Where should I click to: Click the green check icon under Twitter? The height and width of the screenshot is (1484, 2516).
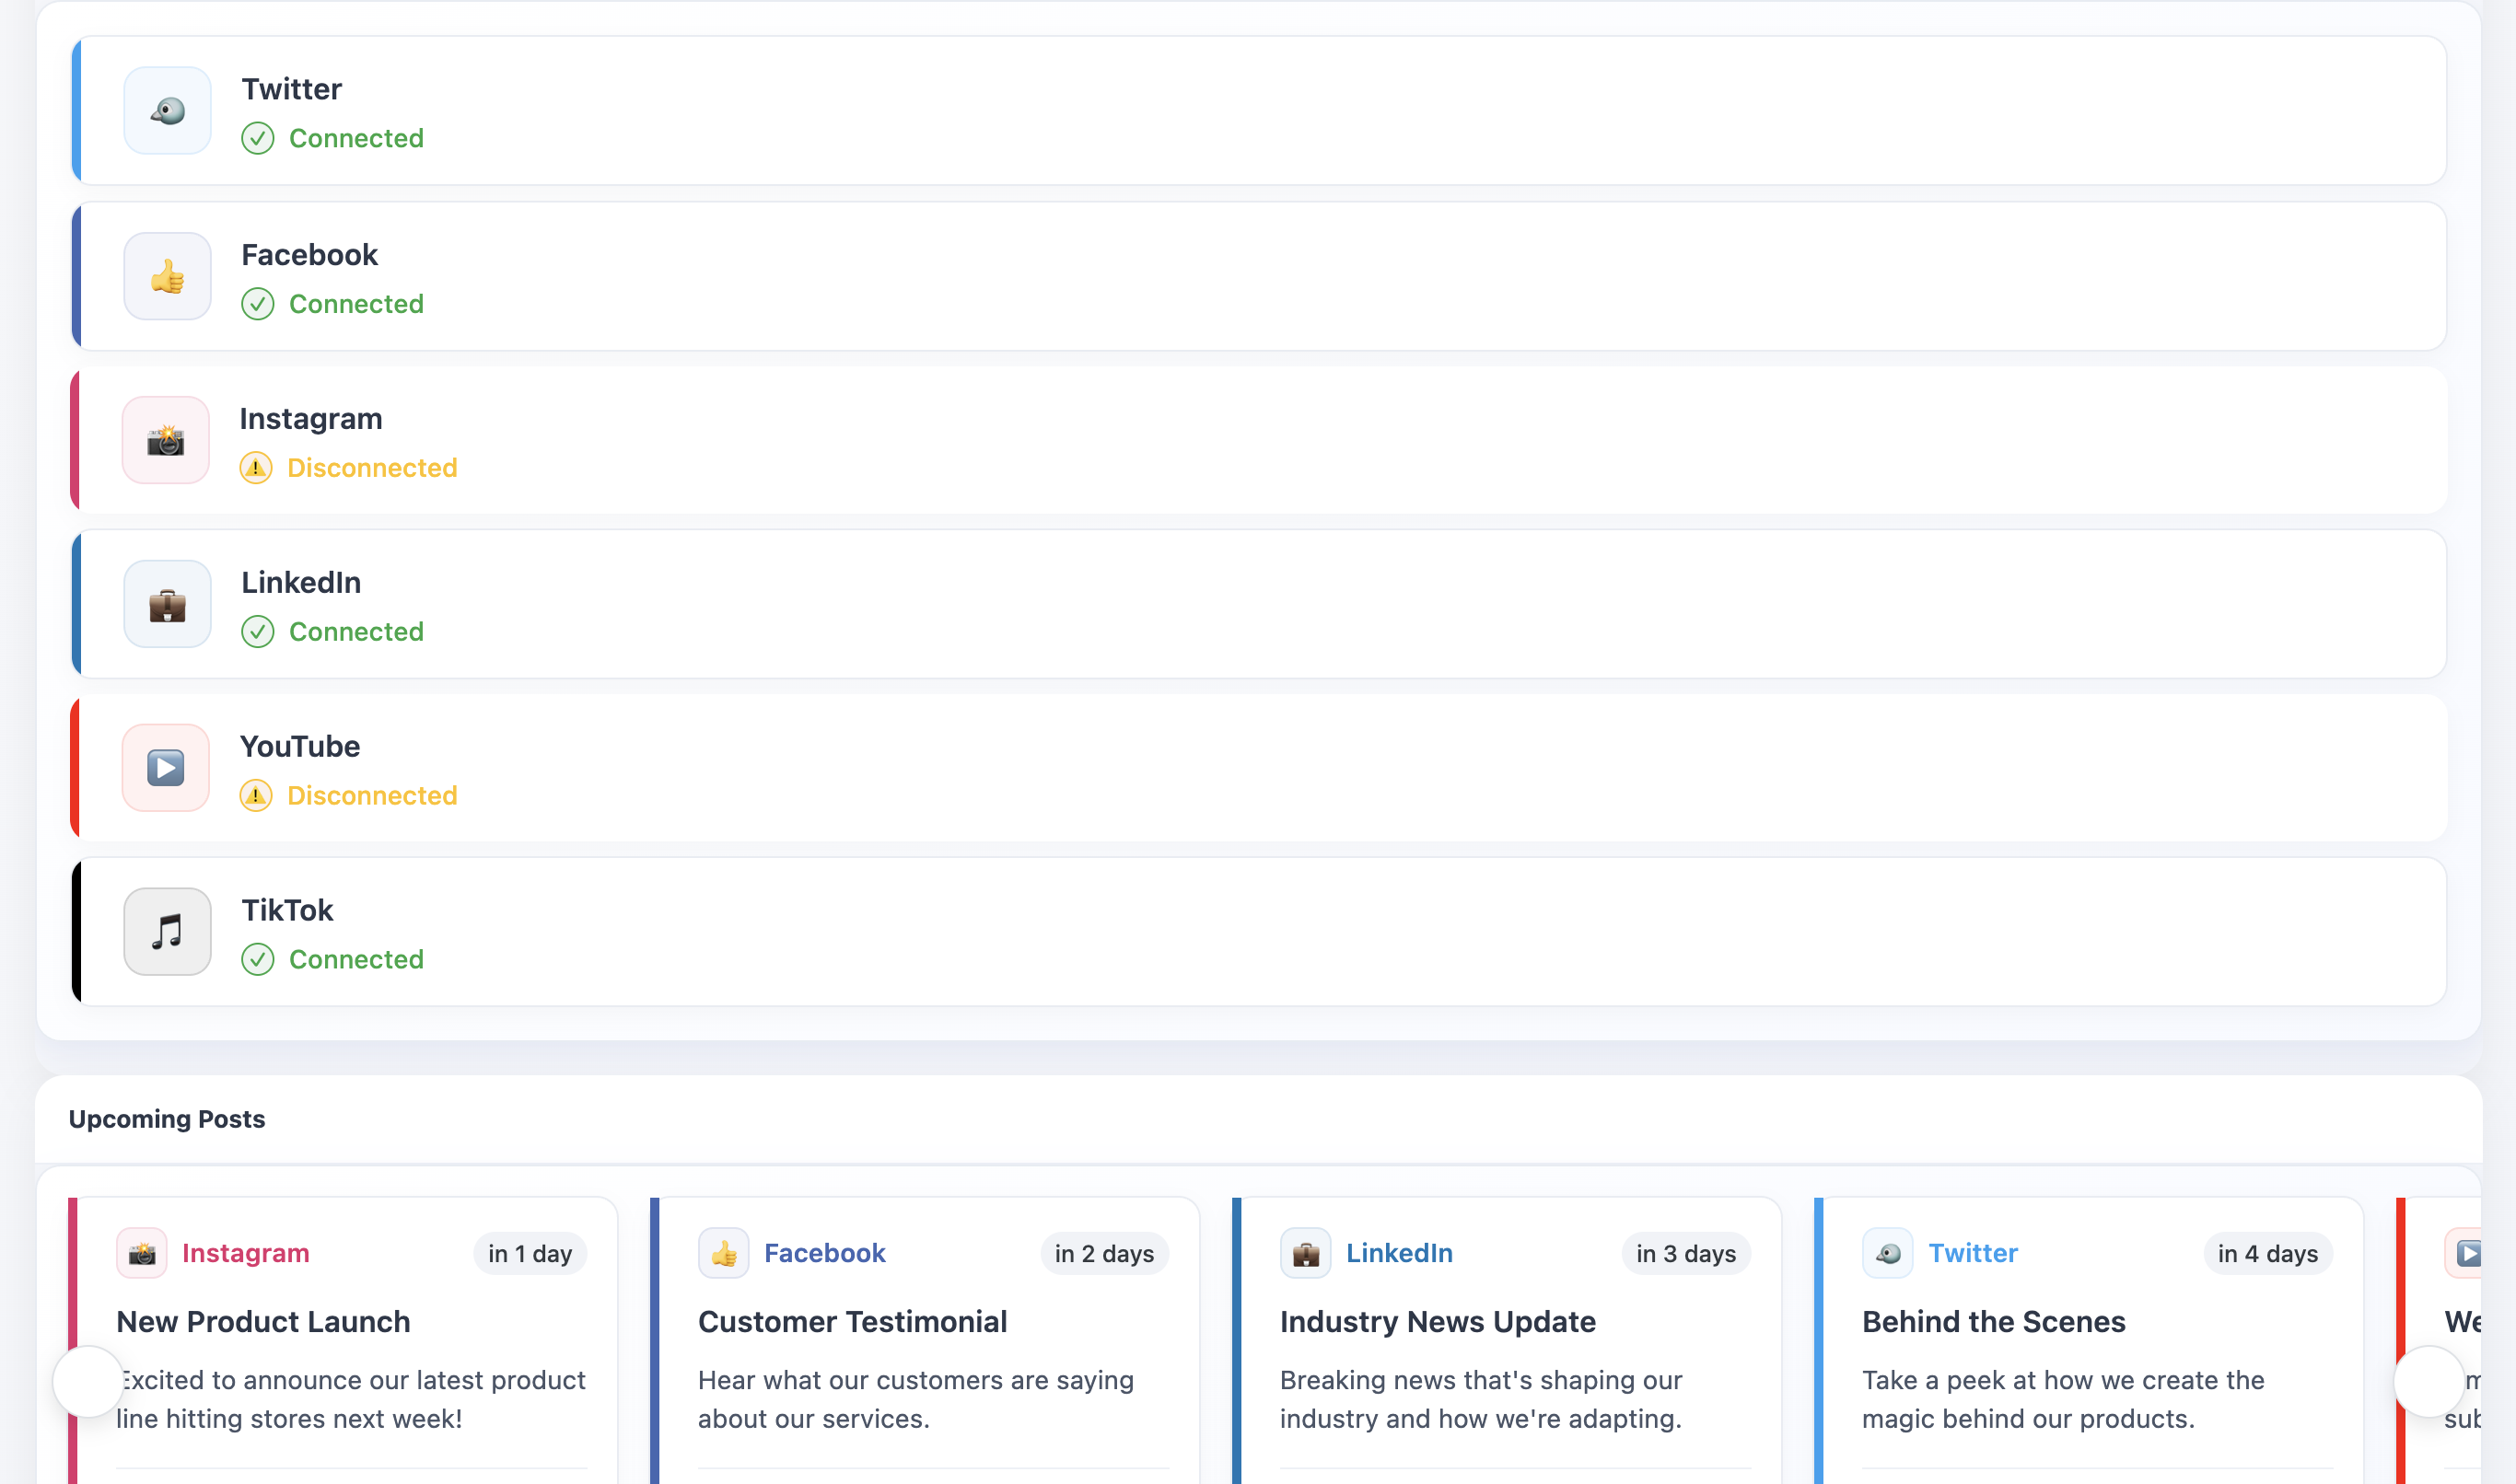tap(257, 138)
